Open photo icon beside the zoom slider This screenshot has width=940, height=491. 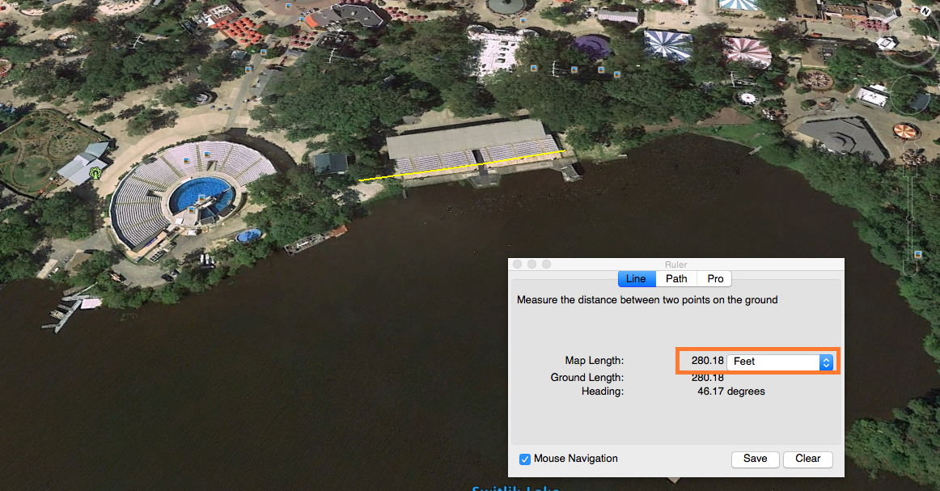tap(918, 254)
